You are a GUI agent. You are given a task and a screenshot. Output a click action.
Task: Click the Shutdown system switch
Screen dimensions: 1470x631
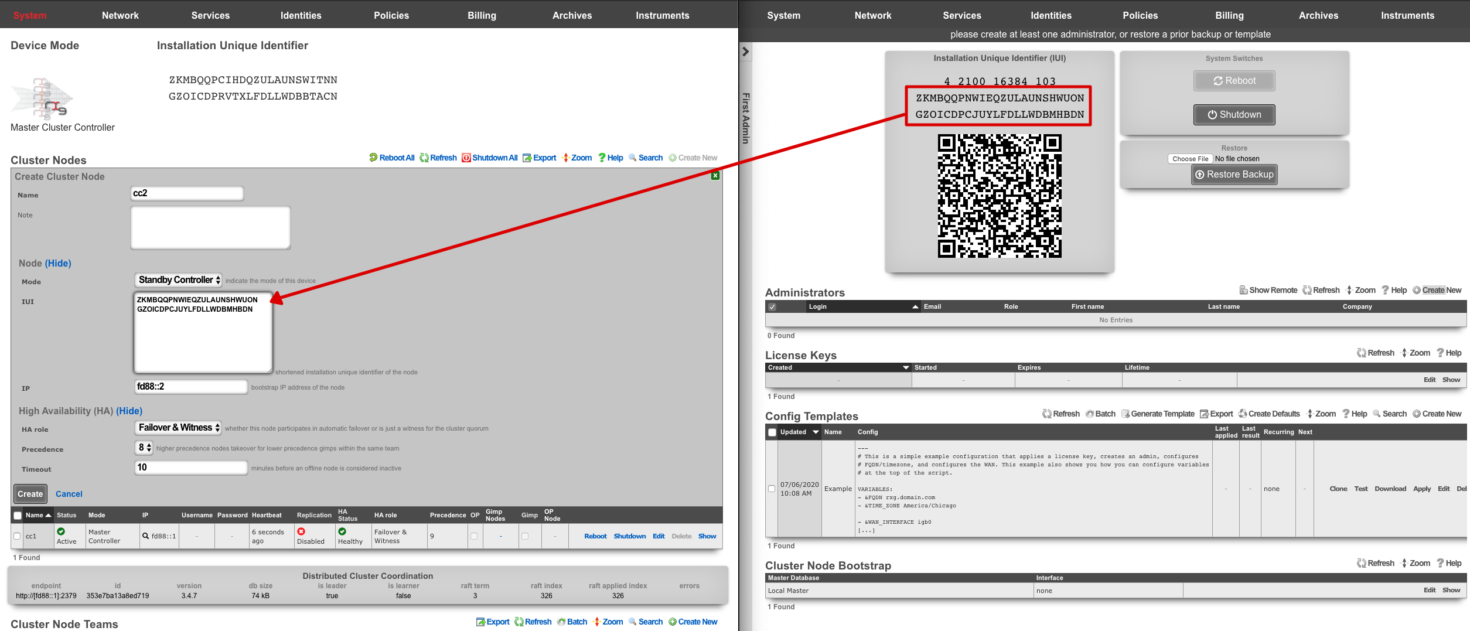[1234, 115]
